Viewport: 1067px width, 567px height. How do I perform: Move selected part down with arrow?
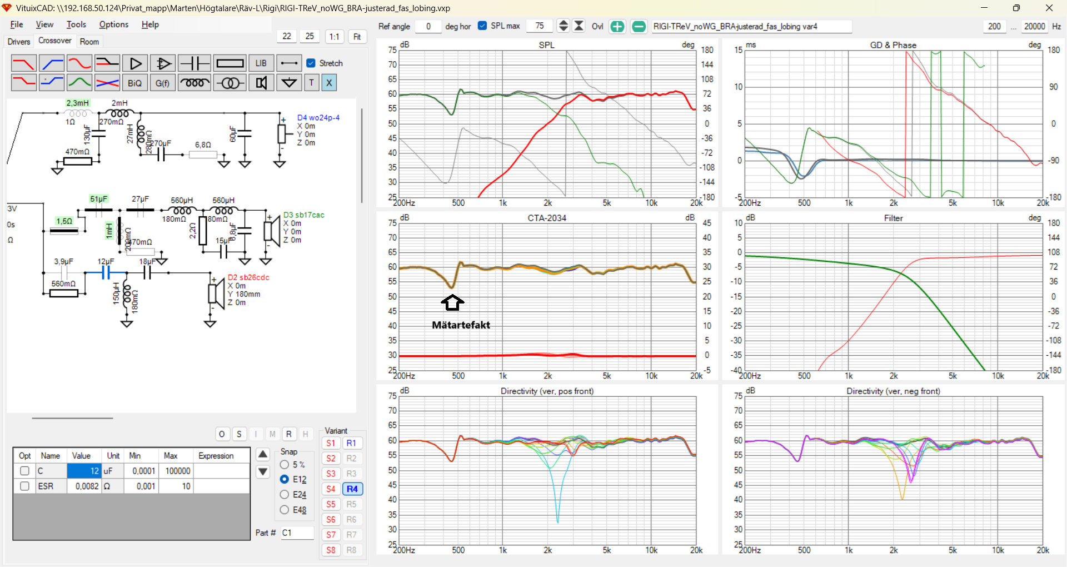tap(263, 472)
